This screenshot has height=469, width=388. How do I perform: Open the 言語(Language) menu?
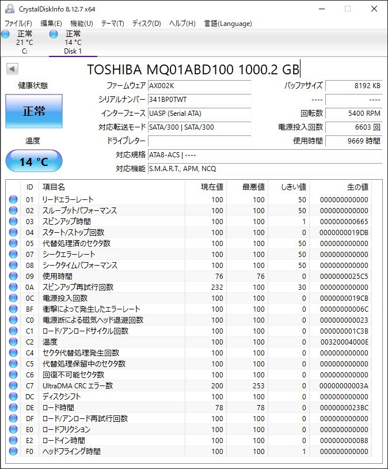[x=228, y=23]
